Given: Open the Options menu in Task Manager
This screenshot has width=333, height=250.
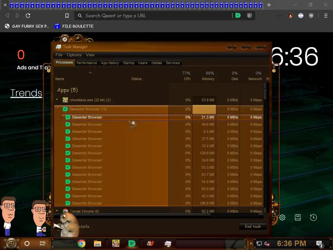Looking at the screenshot, I should tap(74, 55).
